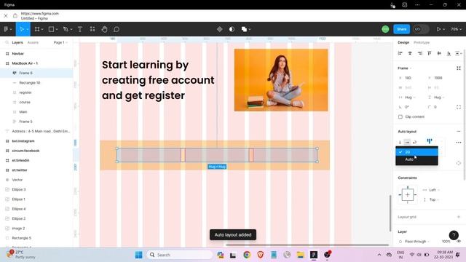
Task: Select the Pen tool
Action: coord(66,29)
